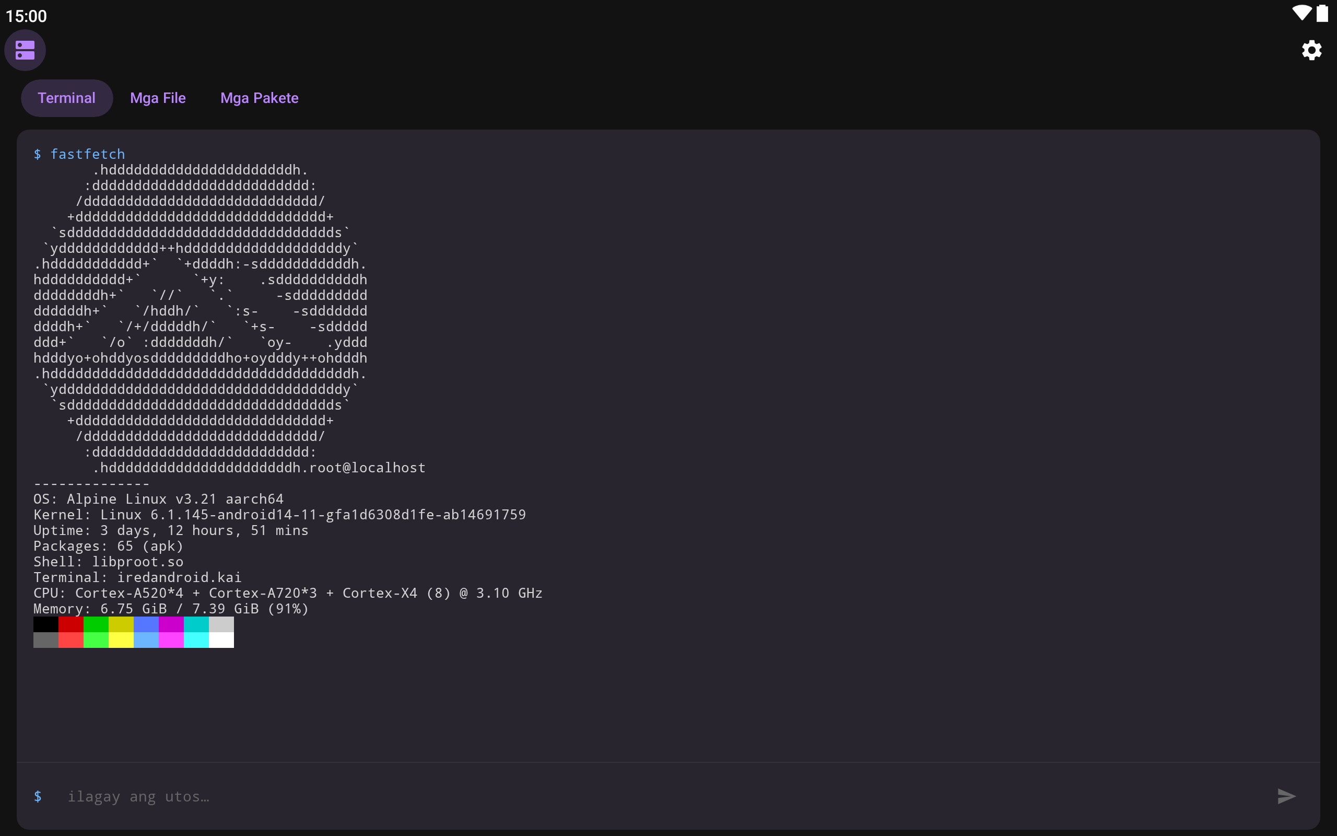Click the "Terminal: iredandroid.kai" line
Image resolution: width=1337 pixels, height=836 pixels.
[137, 578]
